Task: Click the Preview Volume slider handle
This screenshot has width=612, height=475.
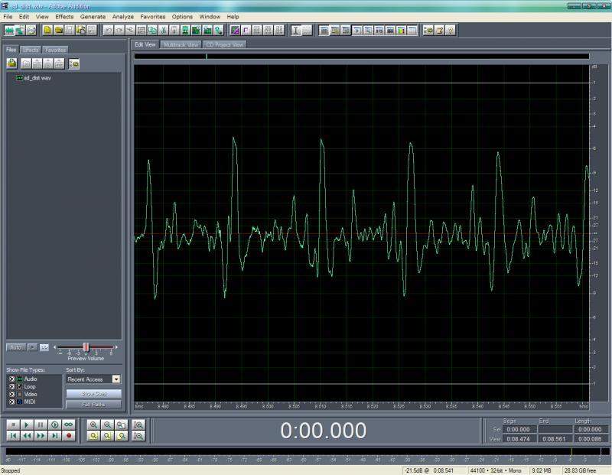Action: click(x=86, y=347)
